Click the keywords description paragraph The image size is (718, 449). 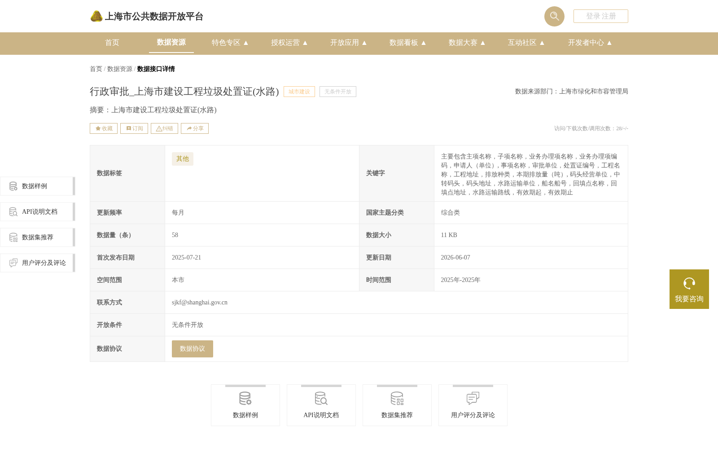(x=530, y=174)
